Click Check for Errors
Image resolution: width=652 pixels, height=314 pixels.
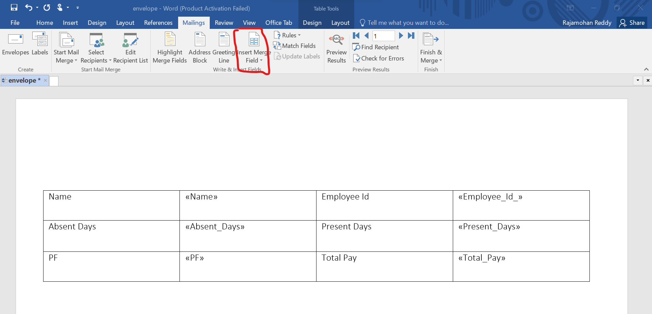[x=378, y=58]
